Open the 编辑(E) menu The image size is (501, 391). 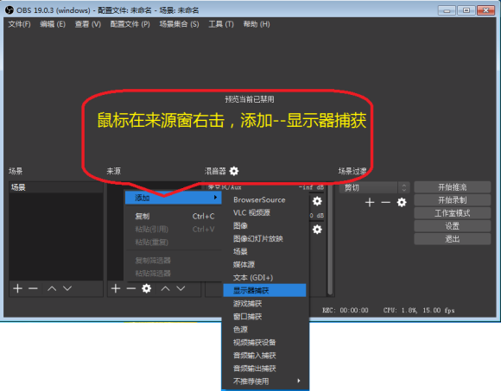coord(53,24)
